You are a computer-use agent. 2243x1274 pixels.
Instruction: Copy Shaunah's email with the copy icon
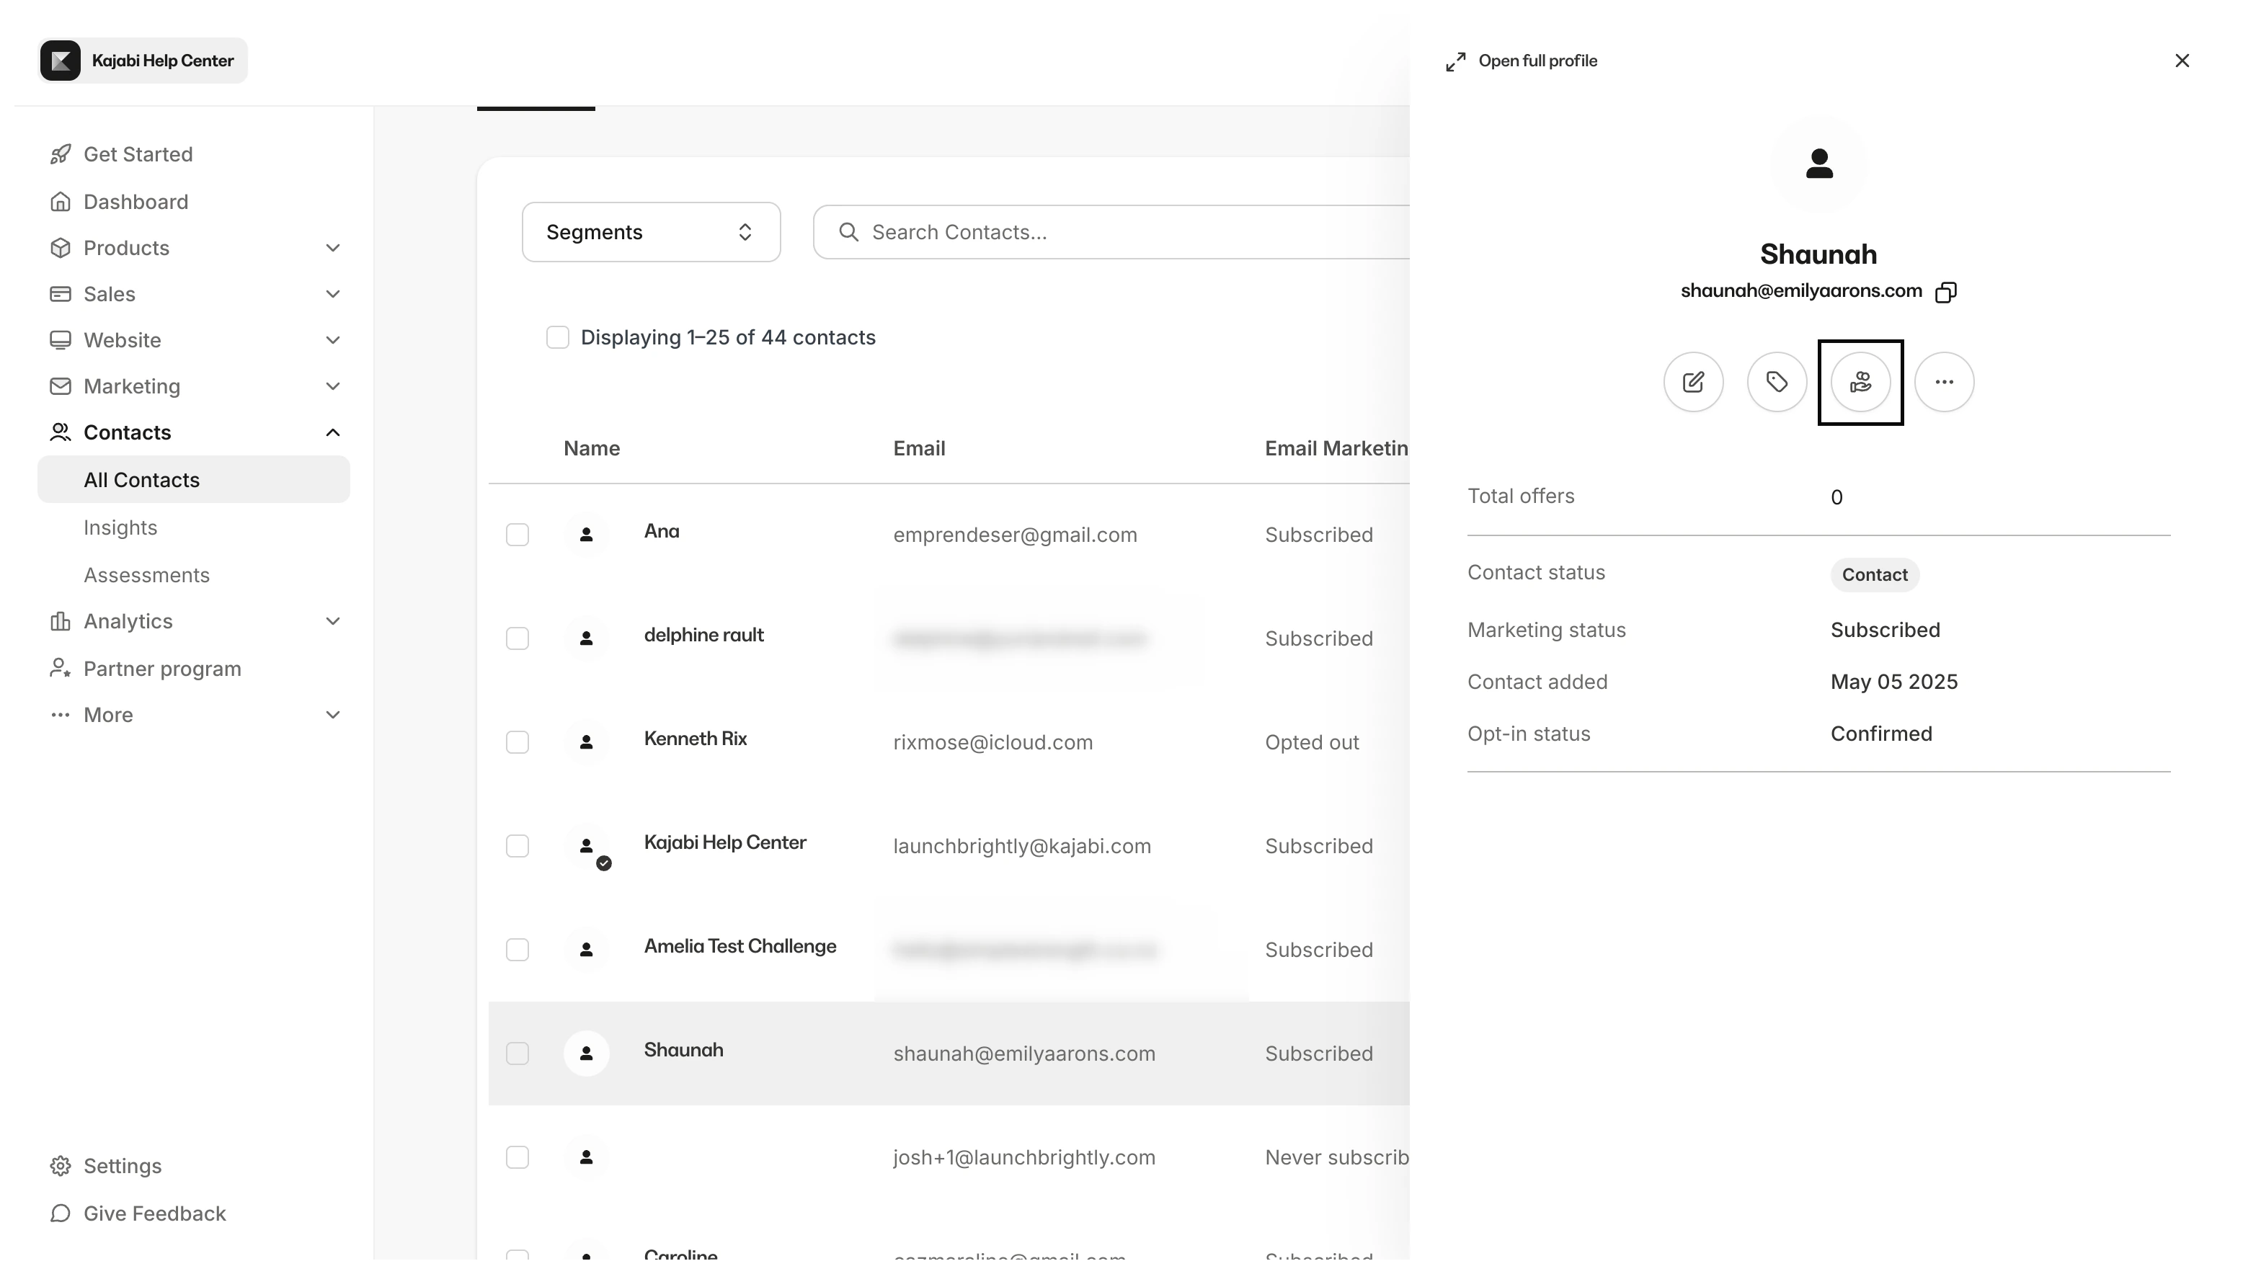point(1945,293)
